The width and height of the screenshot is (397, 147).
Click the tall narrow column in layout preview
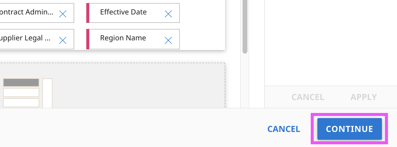[x=47, y=93]
